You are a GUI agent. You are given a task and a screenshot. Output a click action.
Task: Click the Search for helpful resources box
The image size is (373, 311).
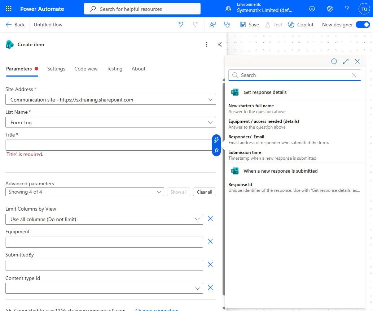tap(142, 9)
